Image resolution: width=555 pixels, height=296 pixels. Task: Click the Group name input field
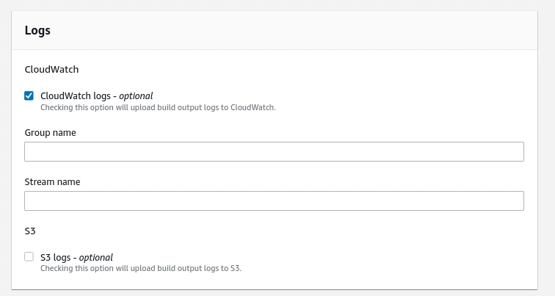tap(274, 152)
